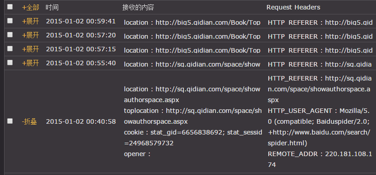Image resolution: width=376 pixels, height=175 pixels.
Task: Open the big5.qidian.com location in the 00:59:41 row
Action: tap(208, 22)
